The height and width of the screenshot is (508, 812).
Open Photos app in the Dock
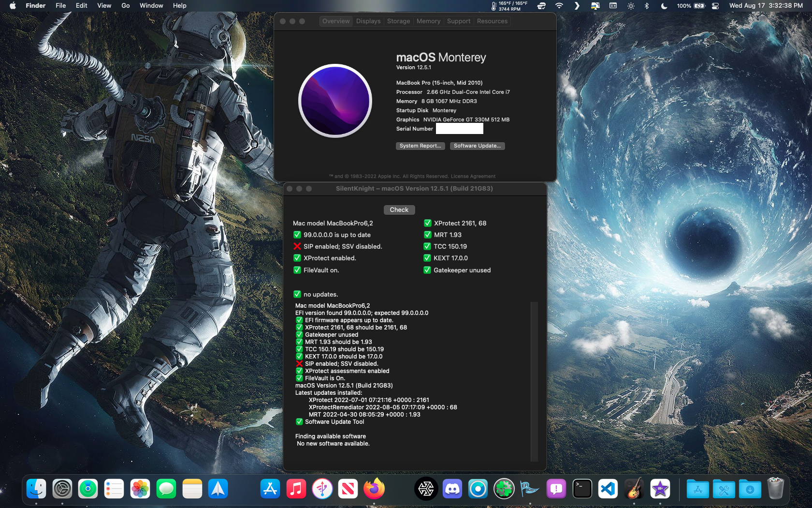[140, 489]
